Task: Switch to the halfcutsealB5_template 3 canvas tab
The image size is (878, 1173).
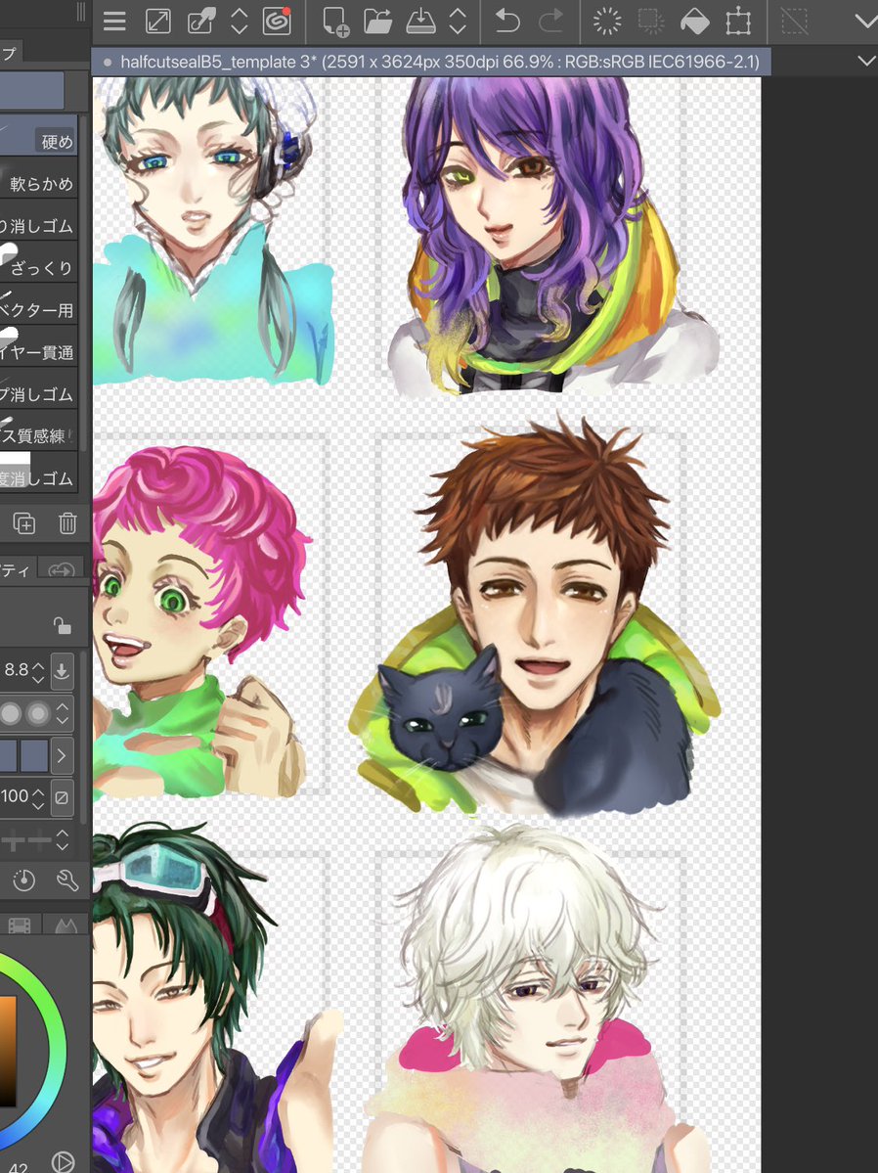Action: pos(431,62)
